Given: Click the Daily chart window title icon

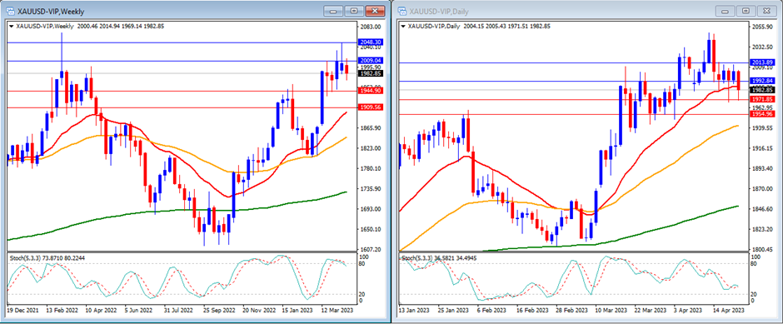Looking at the screenshot, I should [x=401, y=11].
